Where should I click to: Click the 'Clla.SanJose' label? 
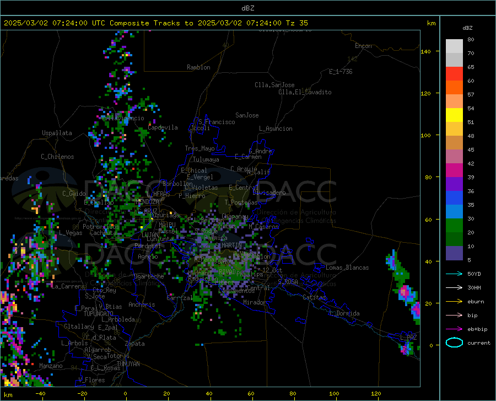(274, 85)
